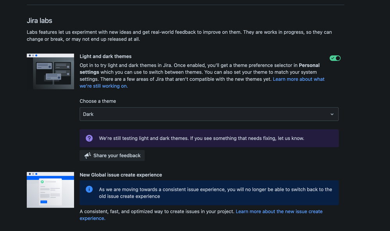Click the Dark value in theme field

(x=88, y=114)
